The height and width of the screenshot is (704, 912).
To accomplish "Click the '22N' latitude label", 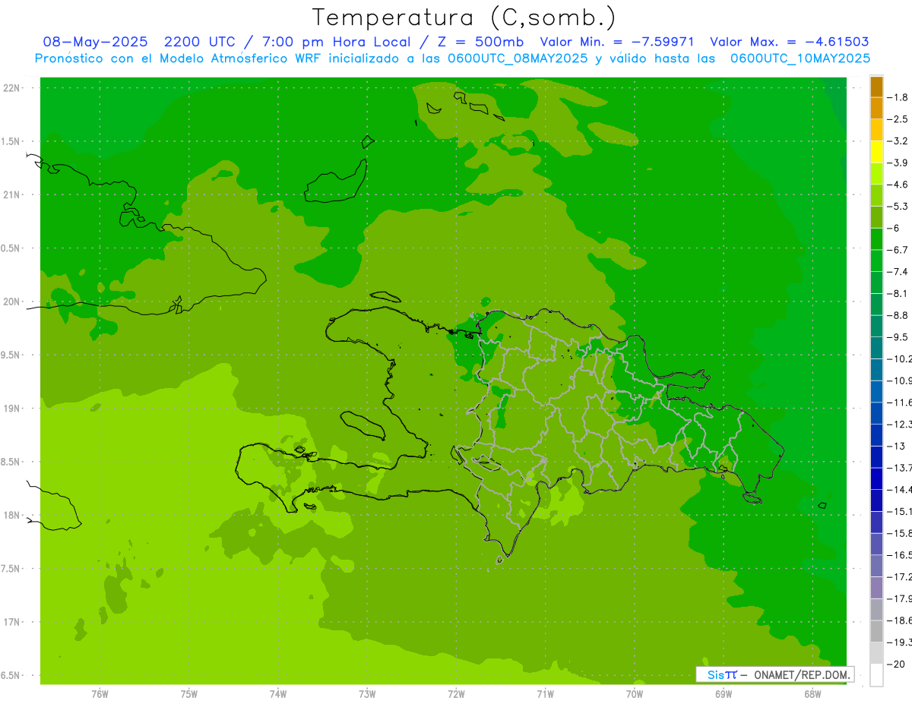I will tap(12, 88).
